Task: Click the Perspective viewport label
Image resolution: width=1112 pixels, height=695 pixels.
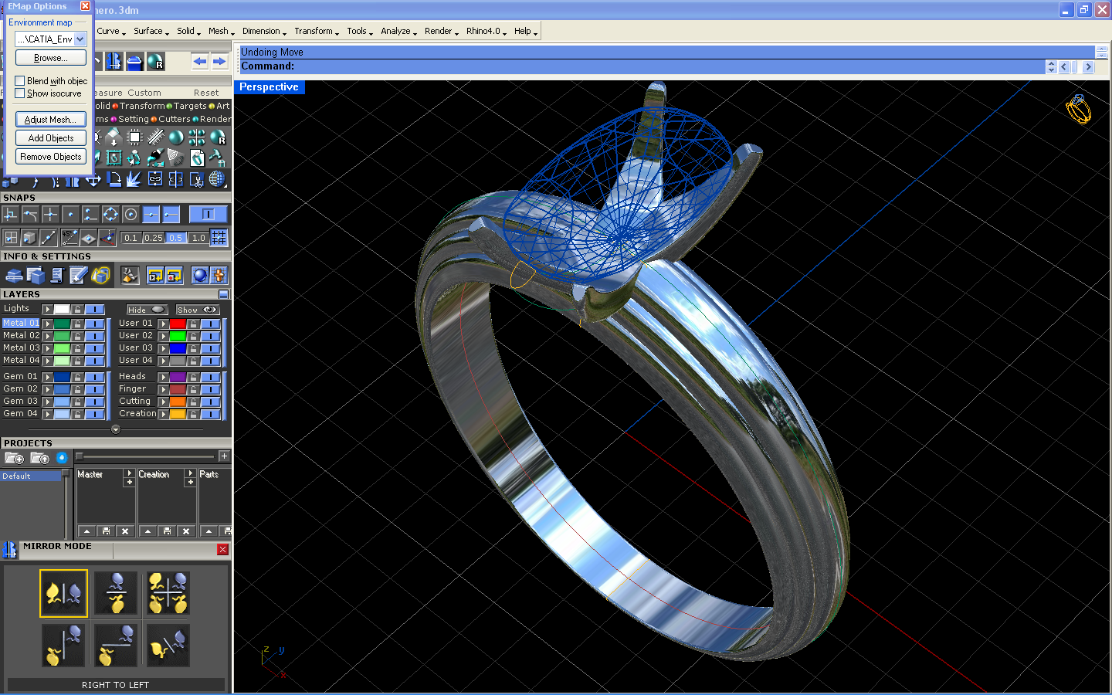Action: click(270, 87)
